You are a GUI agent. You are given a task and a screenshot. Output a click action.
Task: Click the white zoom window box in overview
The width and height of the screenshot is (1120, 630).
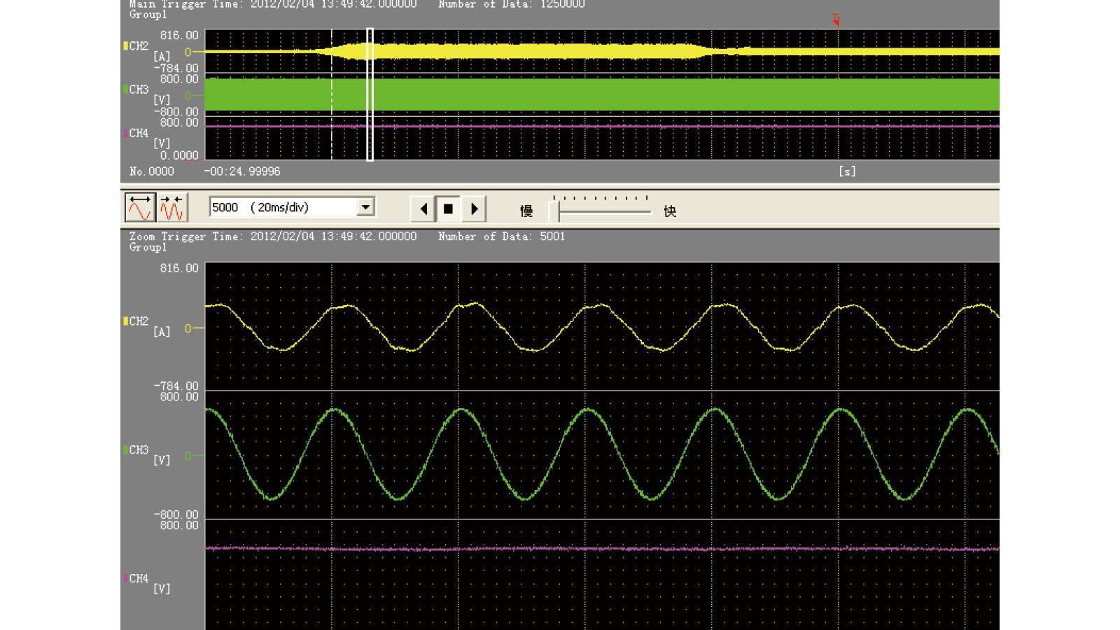(x=370, y=94)
